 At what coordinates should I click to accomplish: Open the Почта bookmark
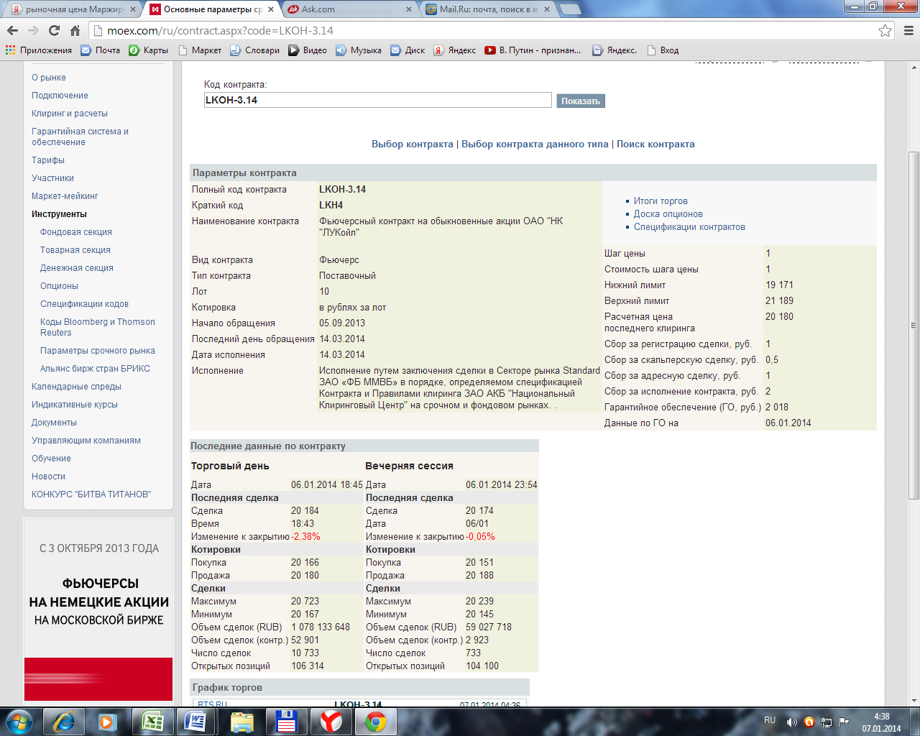point(101,50)
